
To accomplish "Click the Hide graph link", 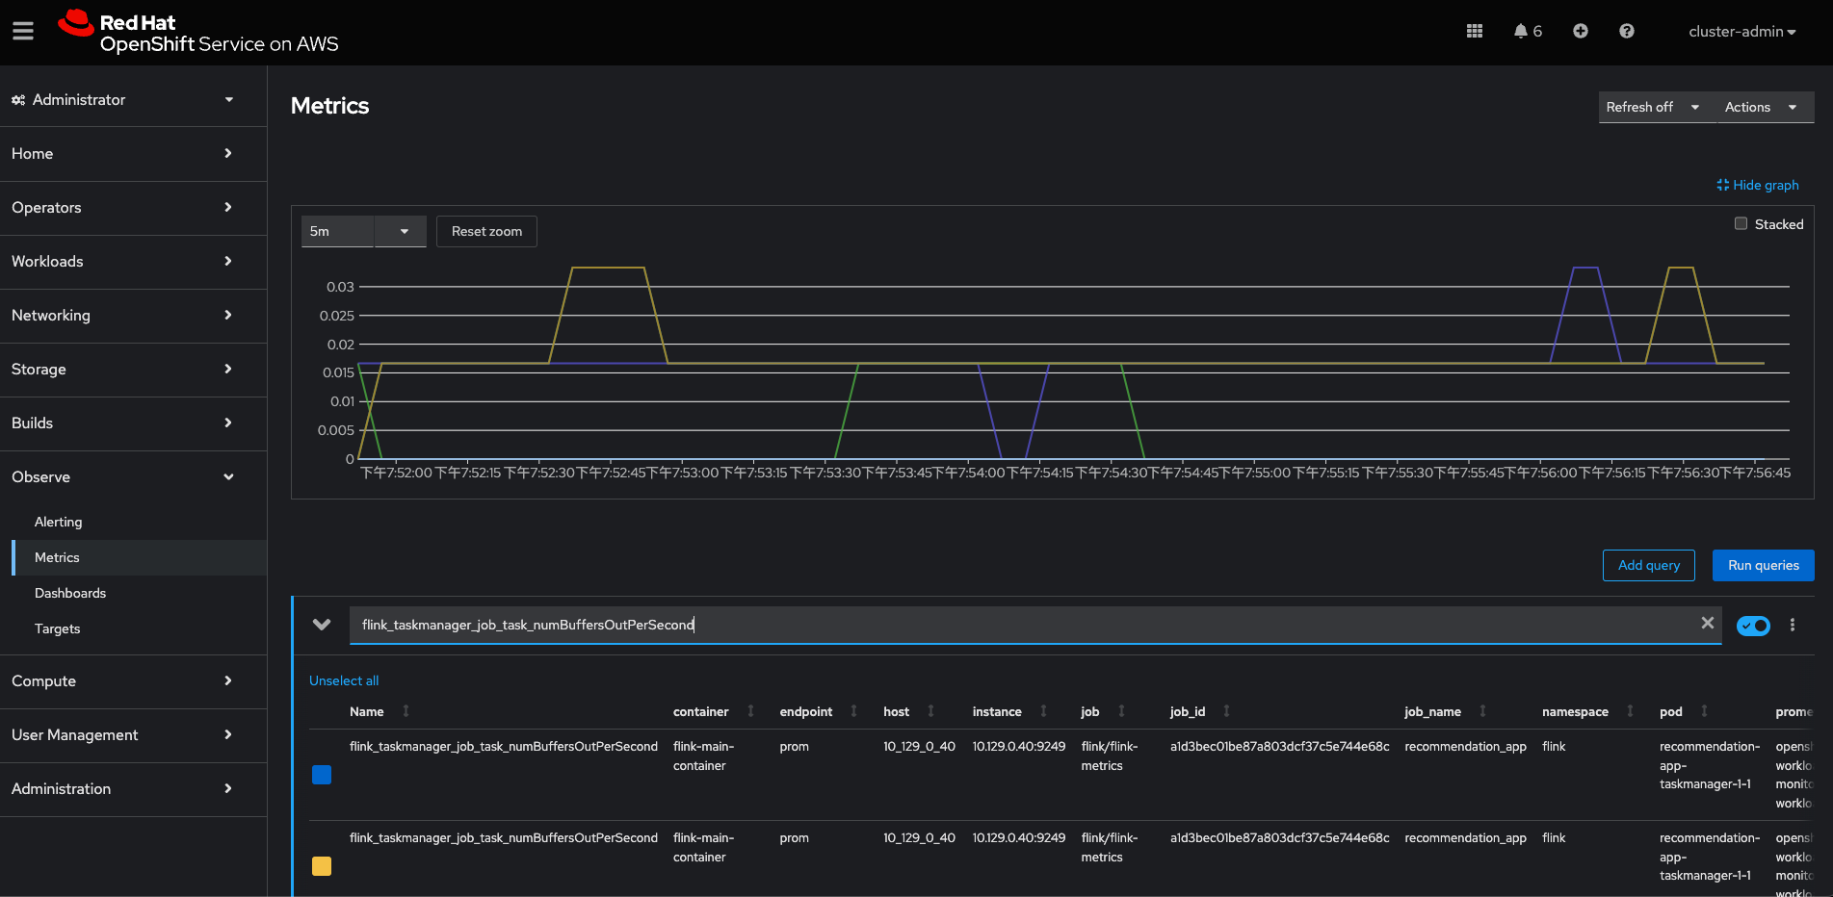I will coord(1758,185).
